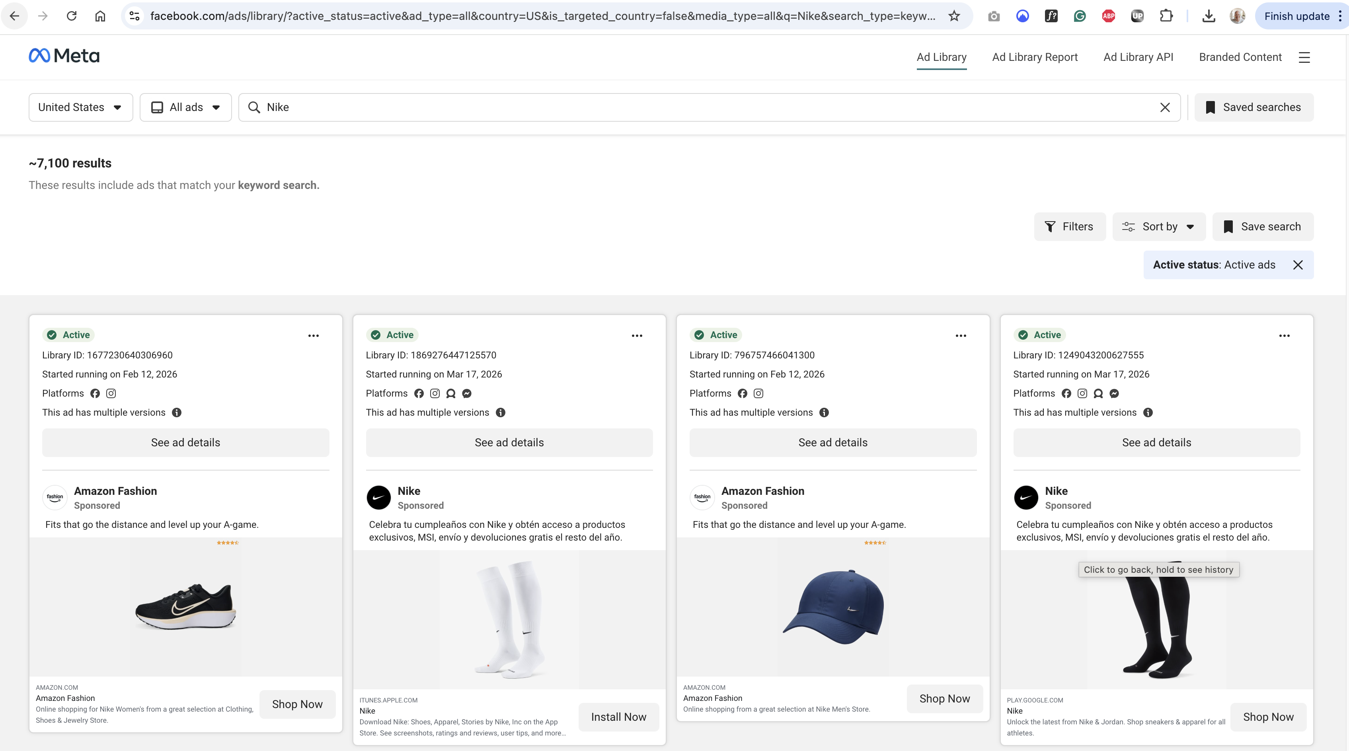Open the browser profile avatar

coord(1238,16)
